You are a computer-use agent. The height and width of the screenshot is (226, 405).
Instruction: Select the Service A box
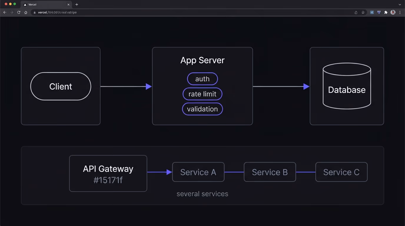click(198, 172)
